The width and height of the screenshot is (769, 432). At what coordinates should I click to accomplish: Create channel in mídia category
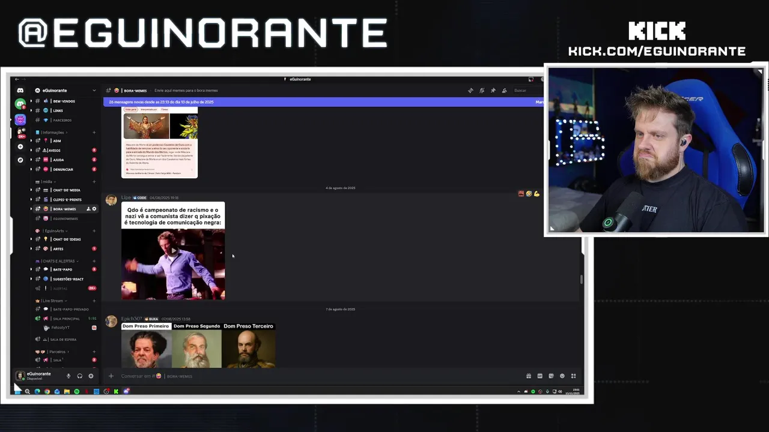pos(94,182)
